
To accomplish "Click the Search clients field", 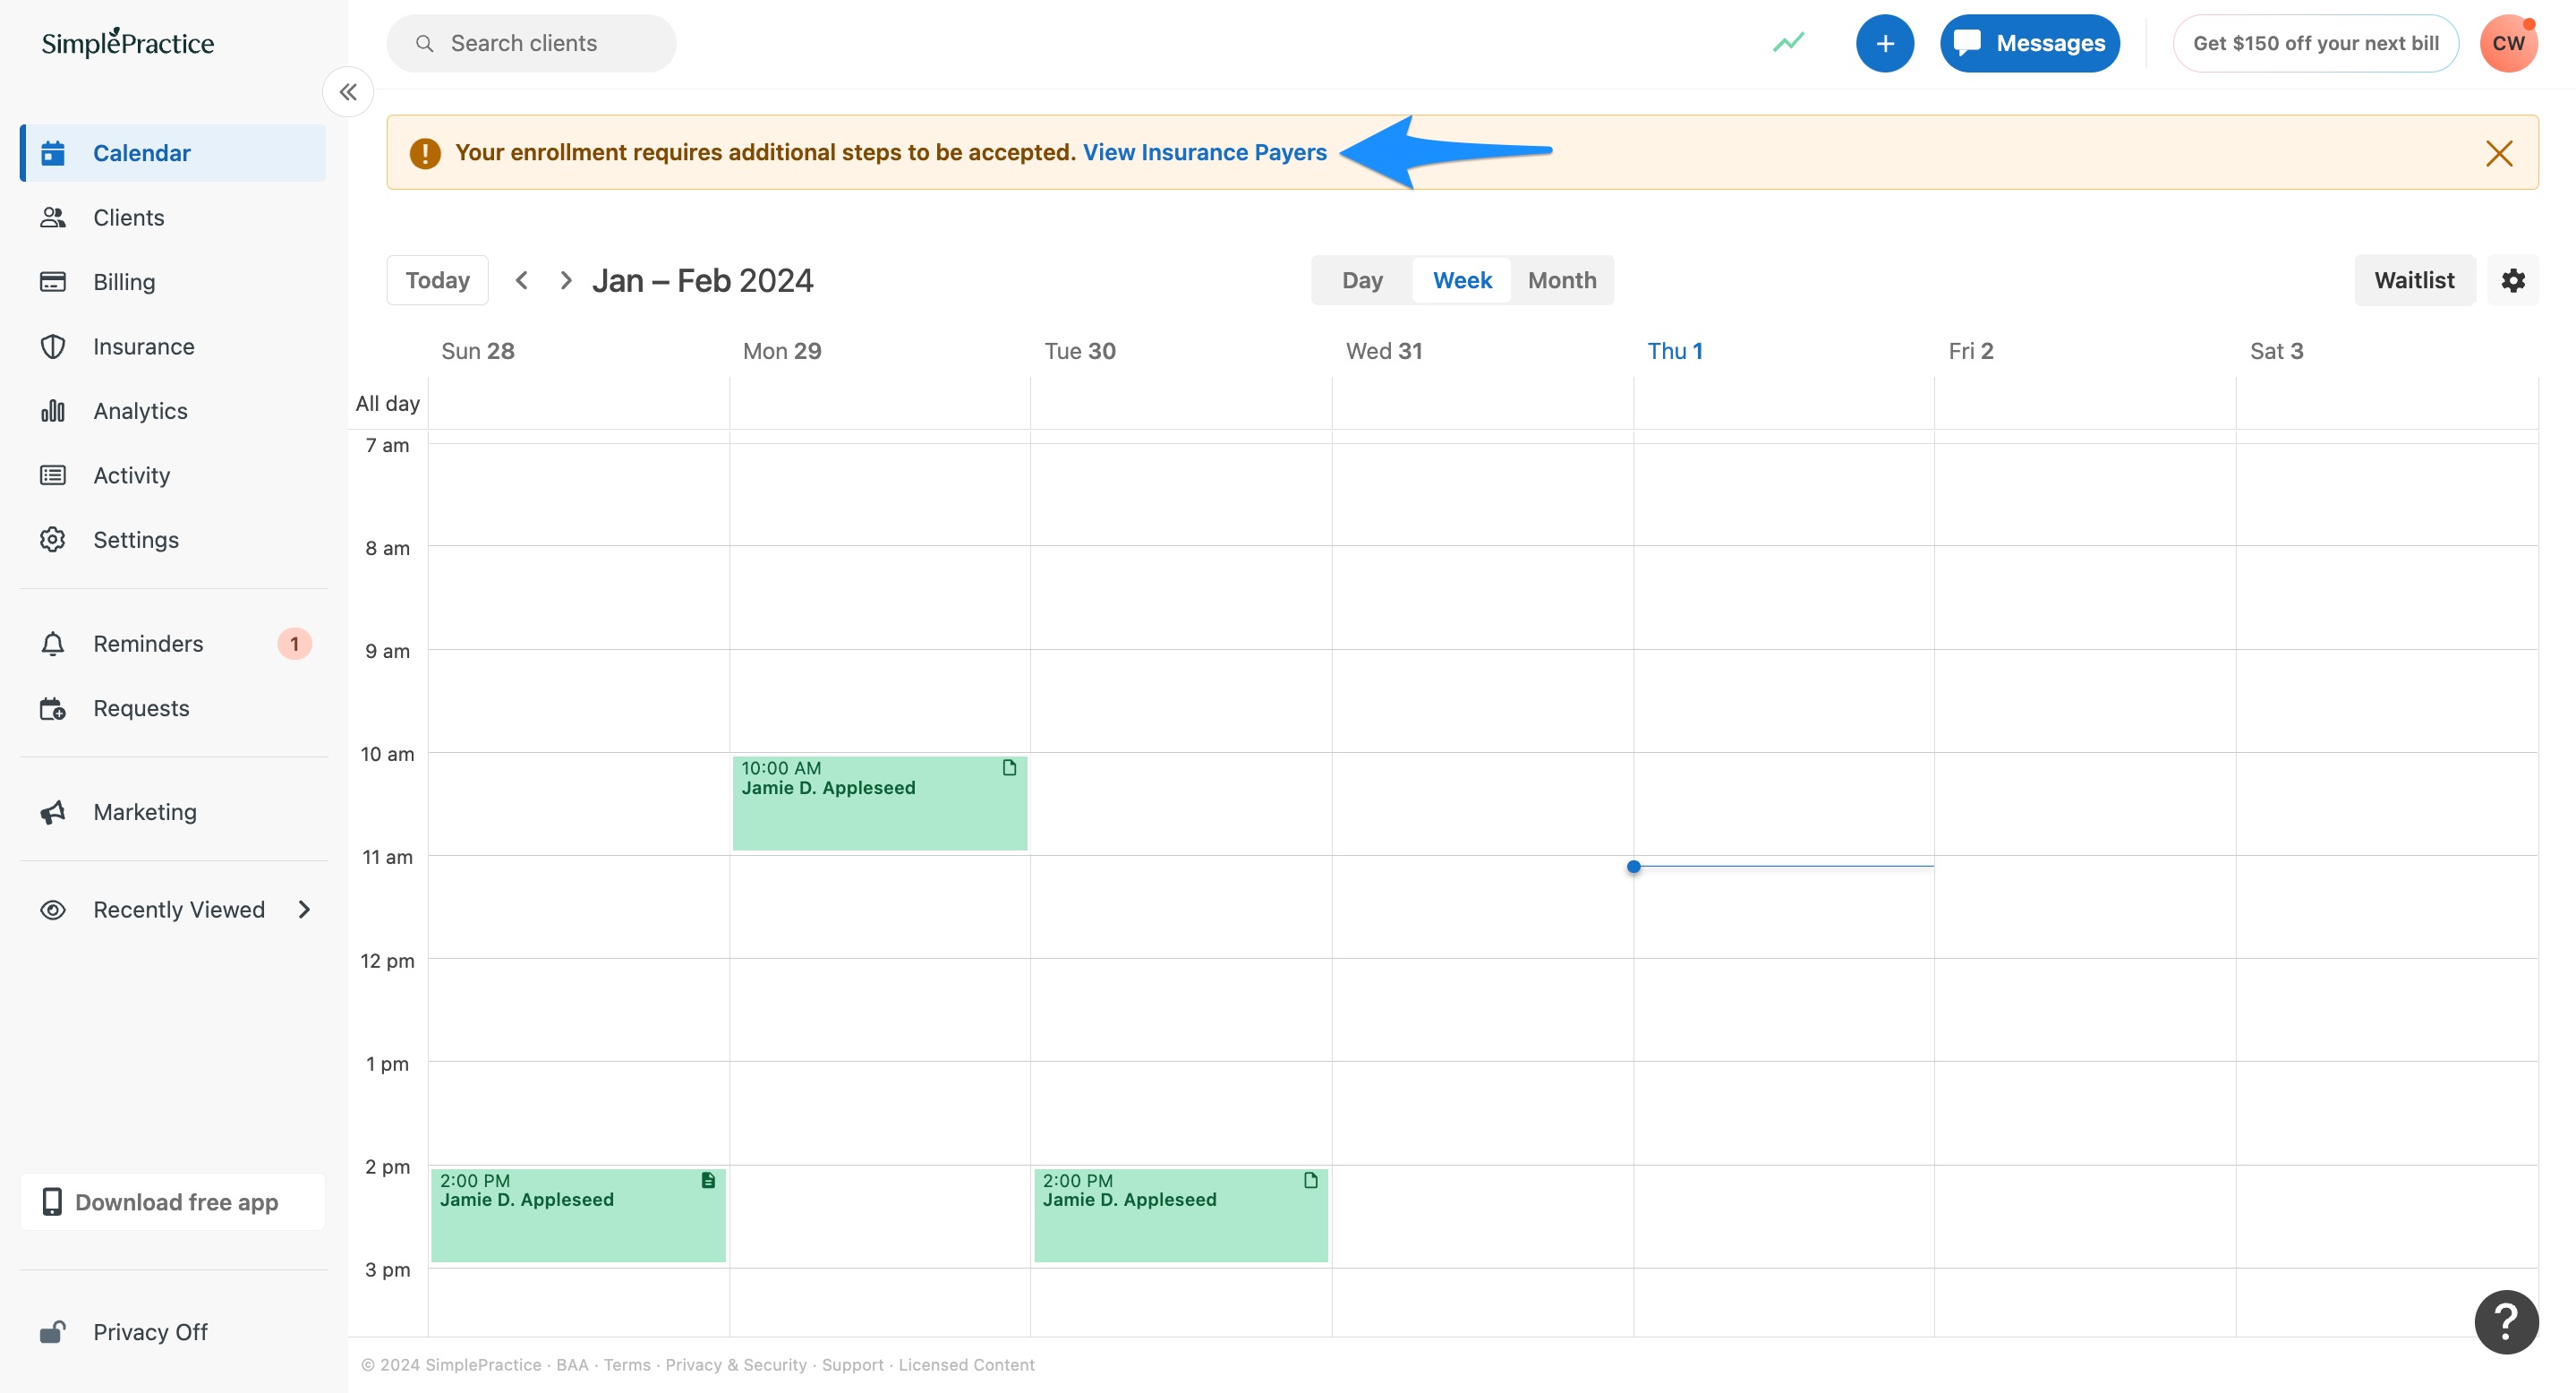I will [531, 43].
